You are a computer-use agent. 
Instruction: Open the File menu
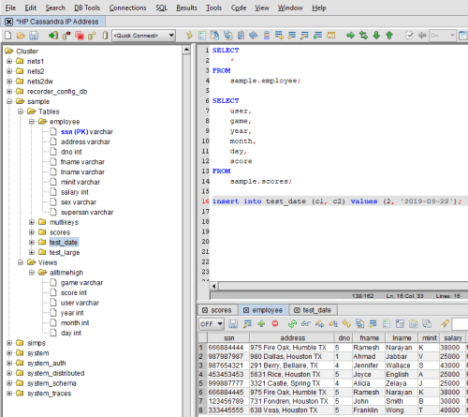[x=10, y=7]
